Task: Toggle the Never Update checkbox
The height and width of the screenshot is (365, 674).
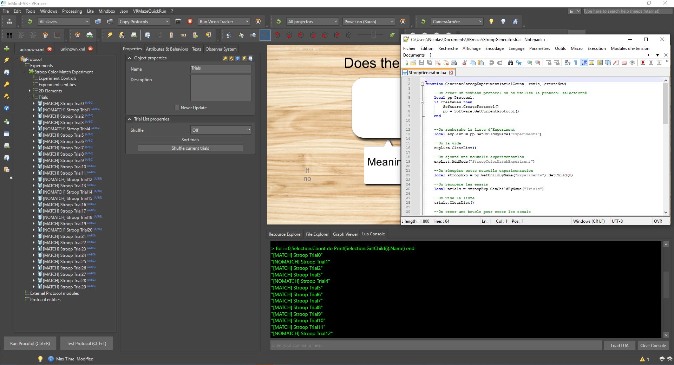Action: pos(177,107)
